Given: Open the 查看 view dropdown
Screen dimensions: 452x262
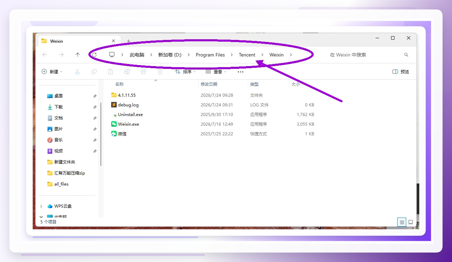Looking at the screenshot, I should pyautogui.click(x=216, y=72).
